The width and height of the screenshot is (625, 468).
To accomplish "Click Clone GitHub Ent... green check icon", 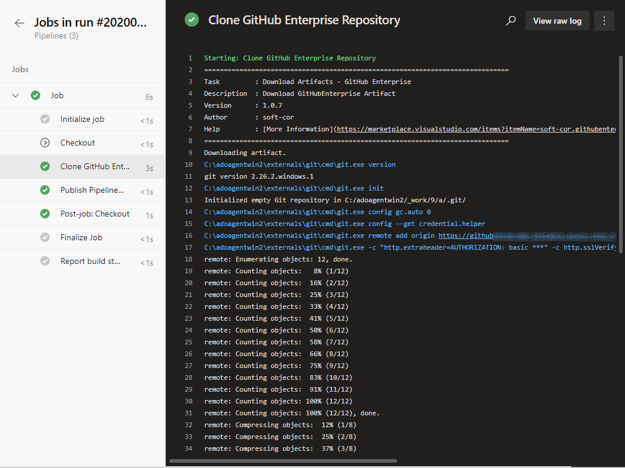I will coord(45,166).
